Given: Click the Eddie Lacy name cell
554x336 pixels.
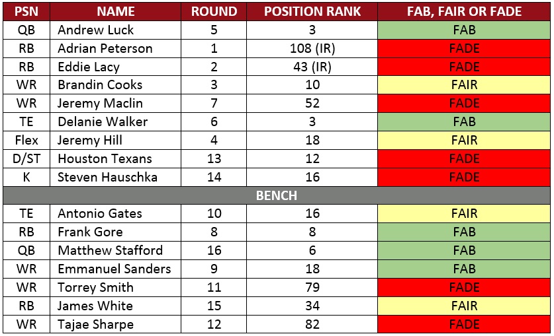Looking at the screenshot, I should (116, 67).
